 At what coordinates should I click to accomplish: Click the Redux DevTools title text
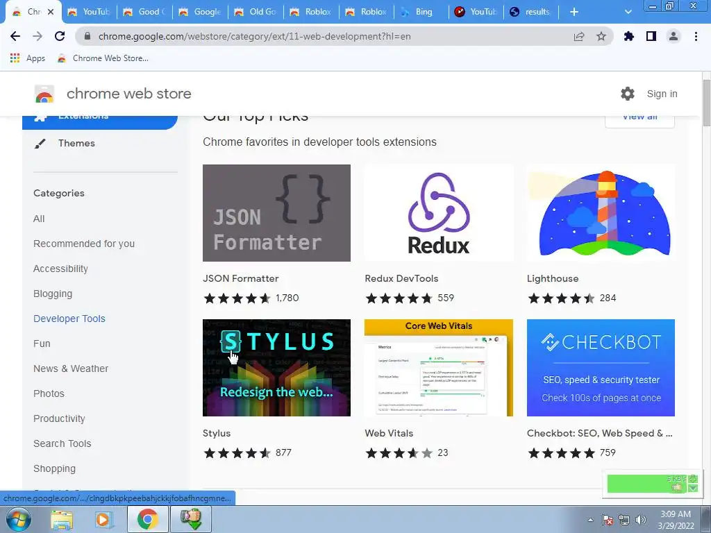tap(401, 278)
